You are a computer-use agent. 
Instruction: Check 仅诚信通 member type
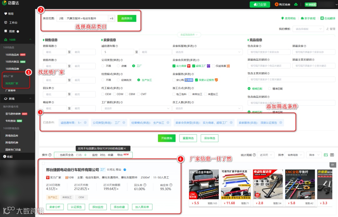(213, 66)
